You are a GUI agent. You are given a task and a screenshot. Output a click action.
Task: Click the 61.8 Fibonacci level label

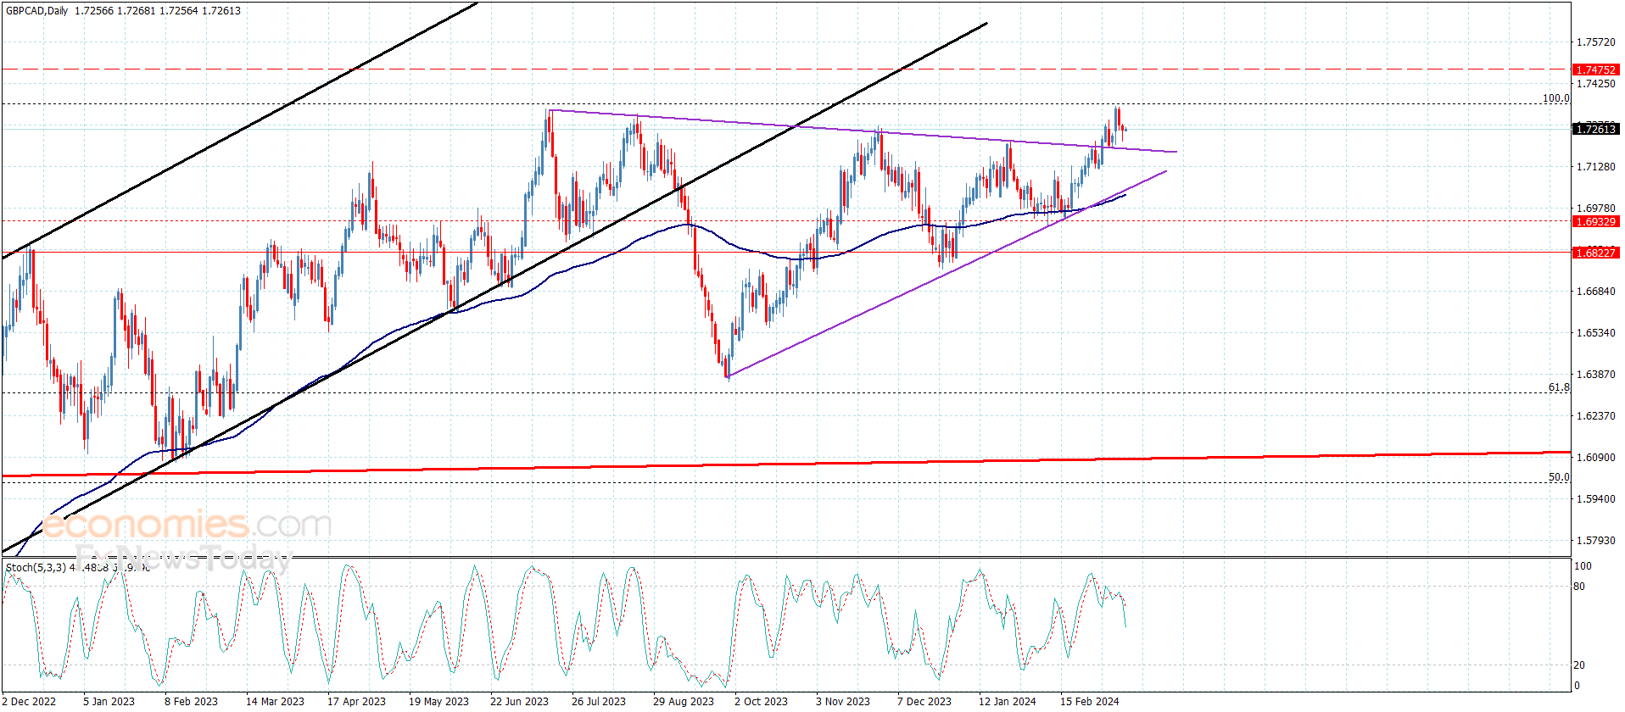pos(1559,387)
